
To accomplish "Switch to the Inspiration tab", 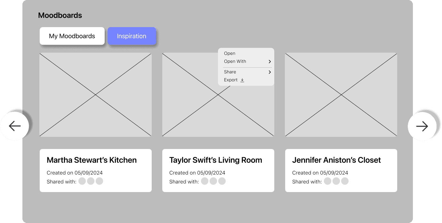I will (132, 36).
